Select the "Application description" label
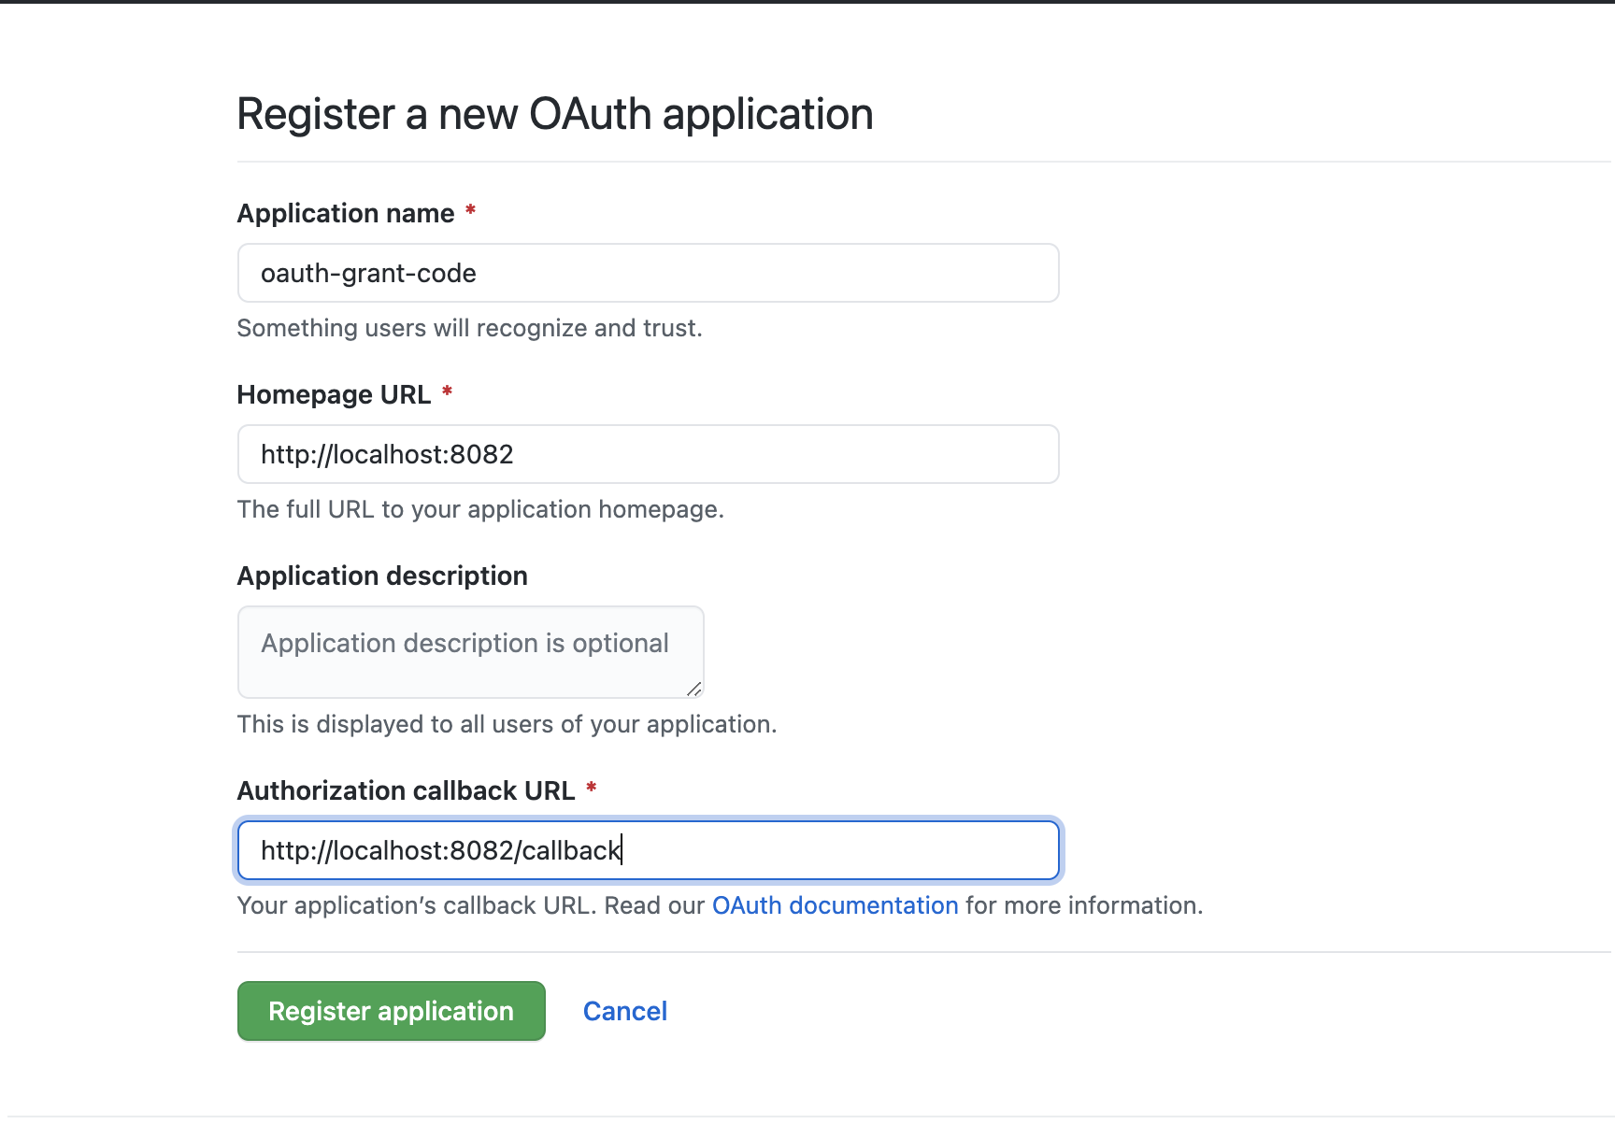The image size is (1615, 1138). 382,576
